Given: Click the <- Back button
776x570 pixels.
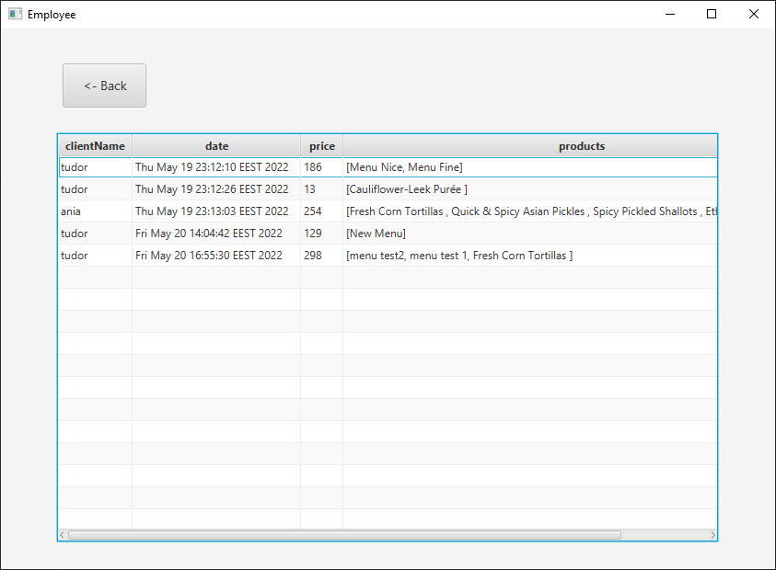Looking at the screenshot, I should tap(104, 85).
